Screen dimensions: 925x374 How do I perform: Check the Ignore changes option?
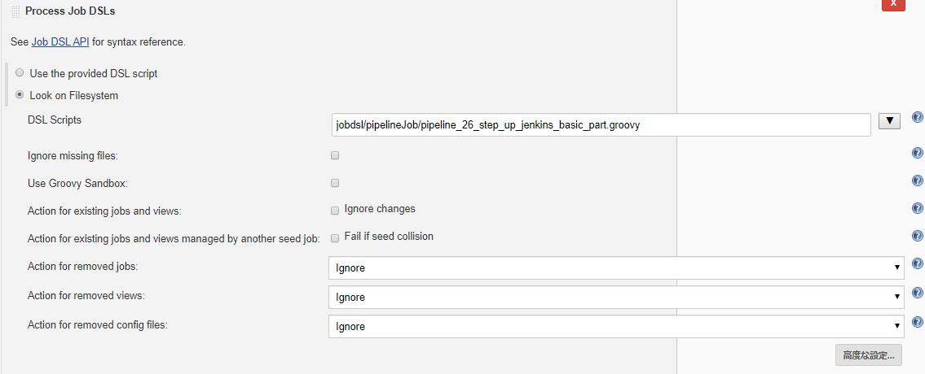click(x=335, y=211)
